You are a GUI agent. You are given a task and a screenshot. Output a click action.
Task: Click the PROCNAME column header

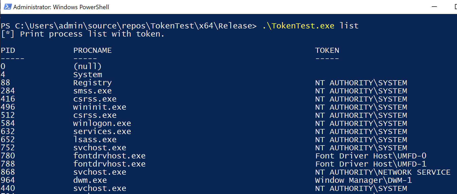(92, 50)
